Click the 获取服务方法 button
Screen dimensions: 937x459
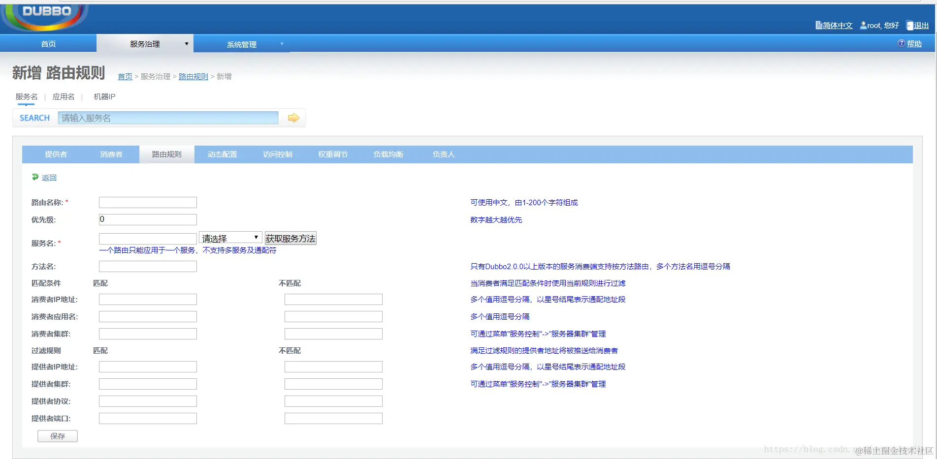pos(291,238)
